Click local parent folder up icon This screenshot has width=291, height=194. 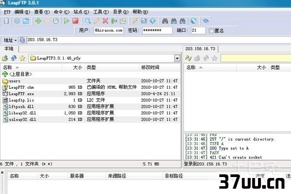pyautogui.click(x=5, y=58)
